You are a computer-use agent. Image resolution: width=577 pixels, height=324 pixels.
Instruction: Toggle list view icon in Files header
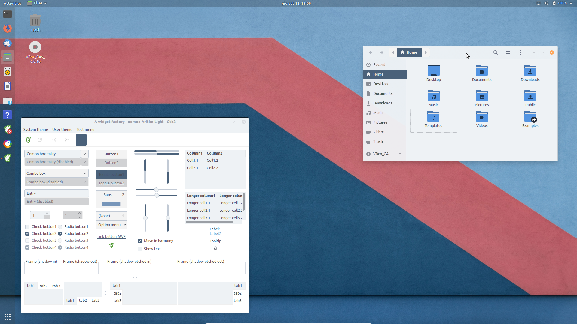click(x=508, y=52)
